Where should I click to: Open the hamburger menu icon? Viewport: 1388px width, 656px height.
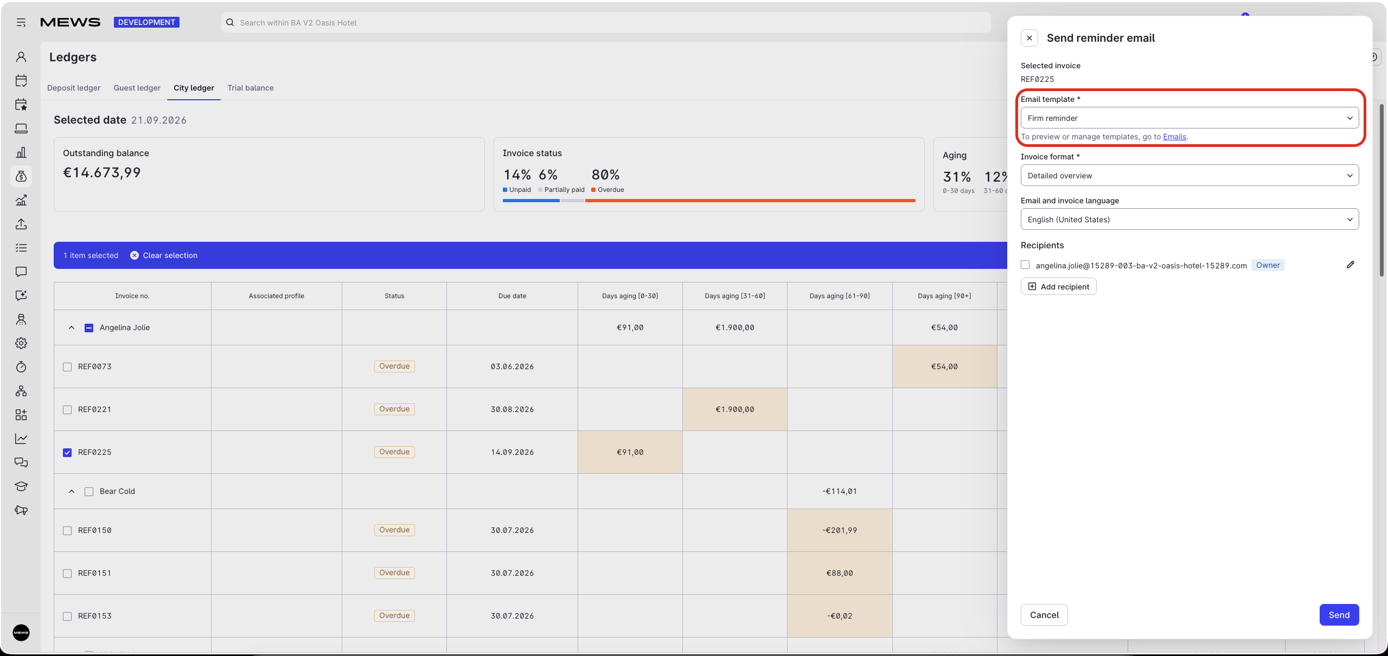(21, 22)
